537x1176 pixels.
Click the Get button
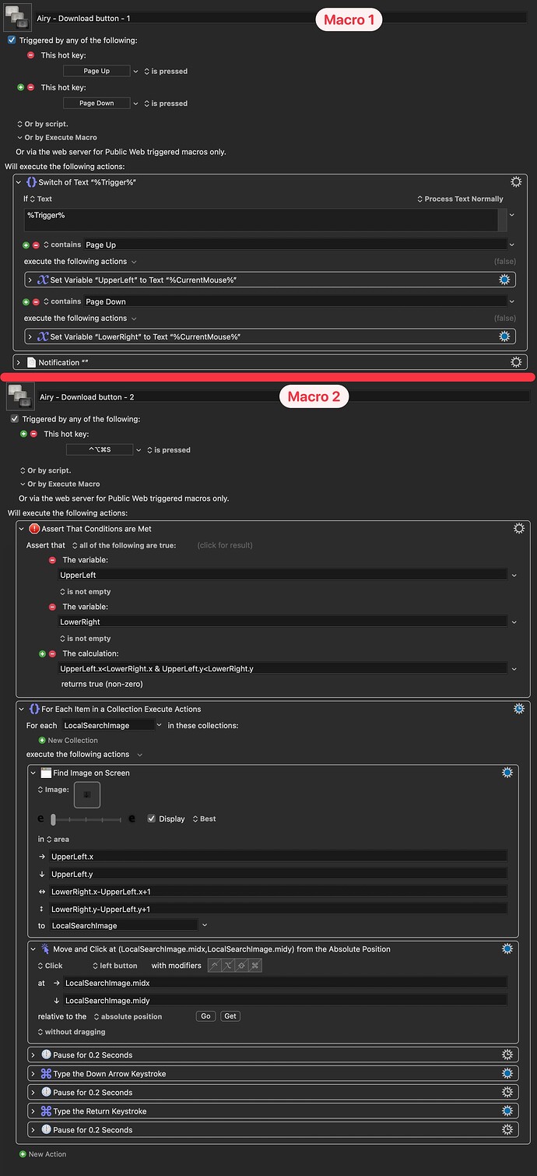coord(230,1016)
